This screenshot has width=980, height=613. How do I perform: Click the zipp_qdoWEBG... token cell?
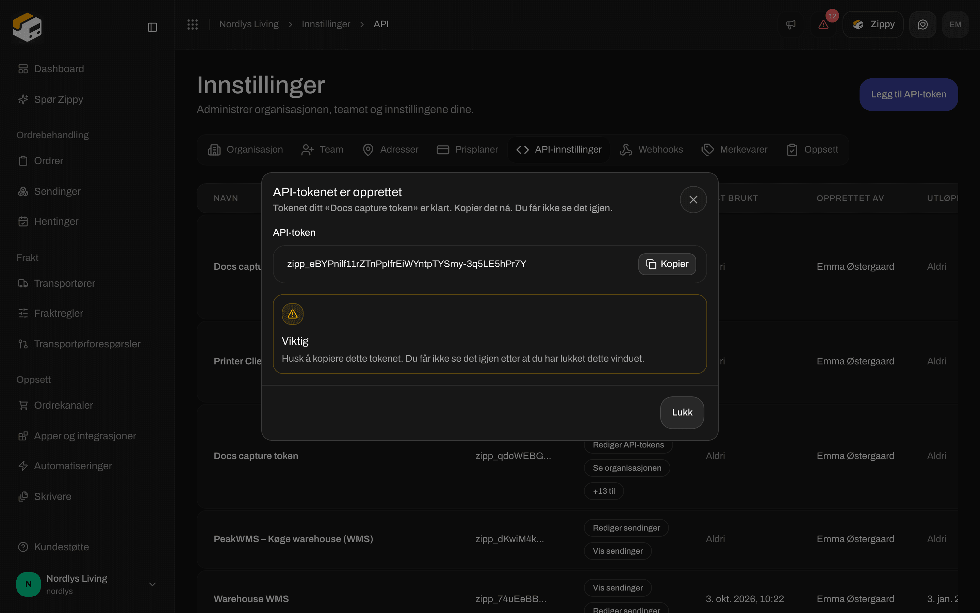tap(513, 456)
